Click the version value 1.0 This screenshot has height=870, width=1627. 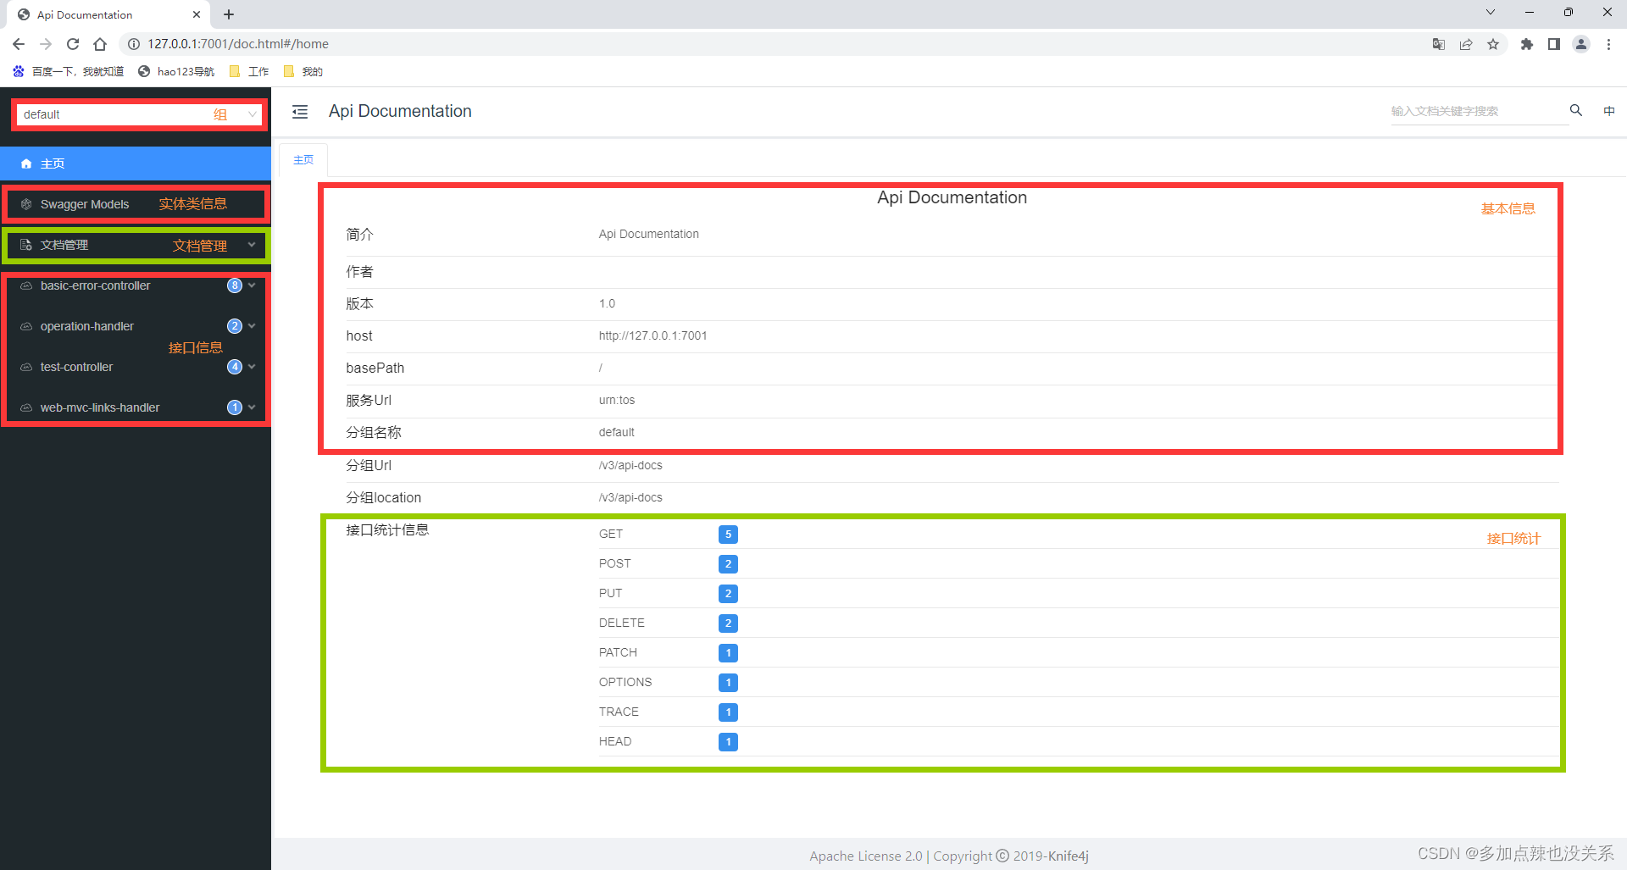[x=607, y=303]
